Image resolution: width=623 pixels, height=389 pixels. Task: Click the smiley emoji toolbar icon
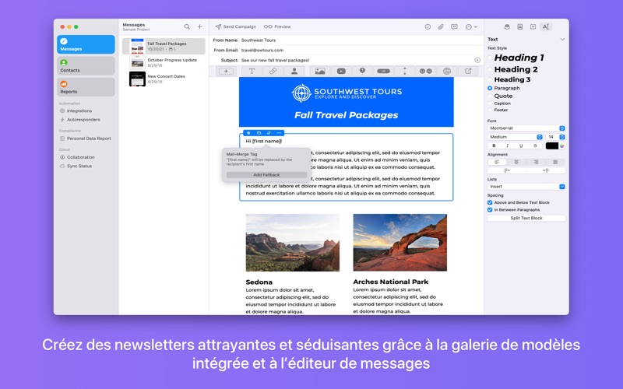pyautogui.click(x=428, y=26)
